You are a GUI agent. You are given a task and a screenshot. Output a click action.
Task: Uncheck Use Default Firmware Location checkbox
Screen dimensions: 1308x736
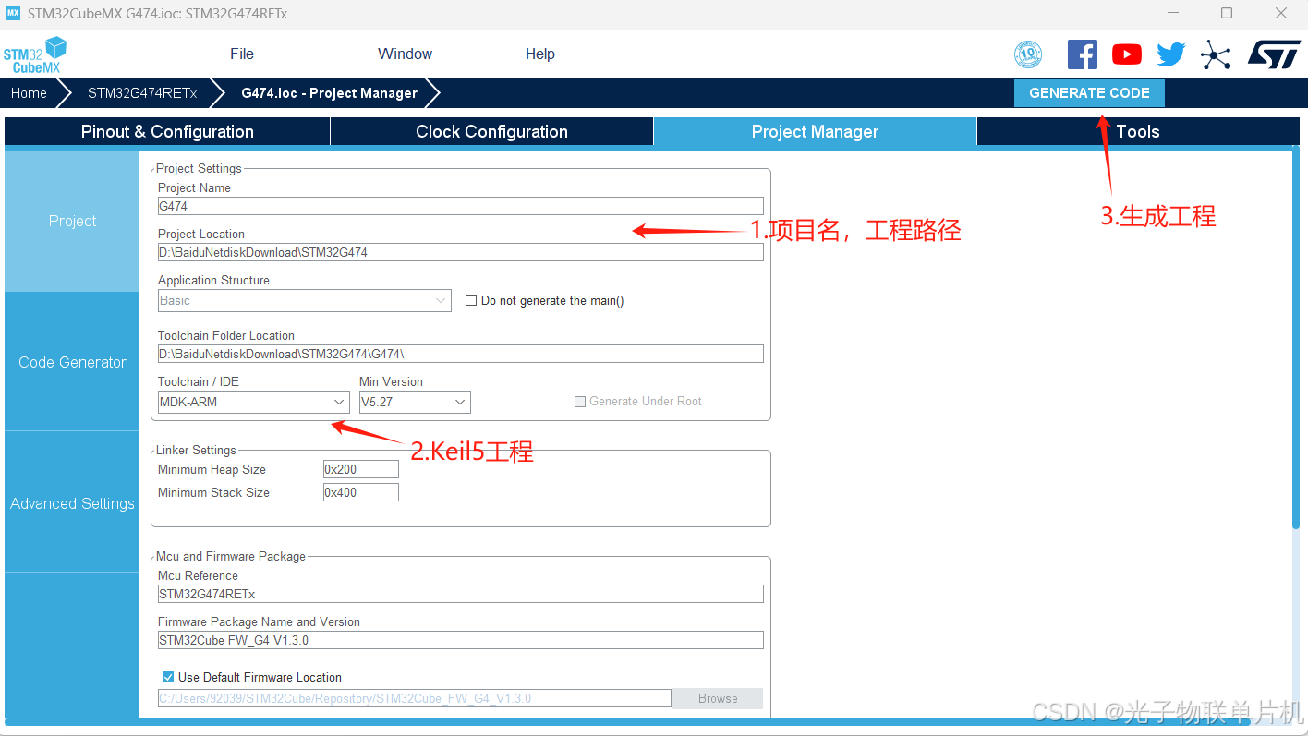pos(168,677)
